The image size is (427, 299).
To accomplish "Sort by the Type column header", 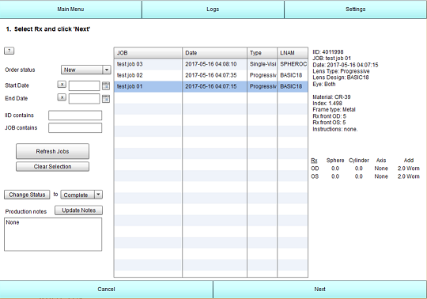I will click(x=263, y=53).
